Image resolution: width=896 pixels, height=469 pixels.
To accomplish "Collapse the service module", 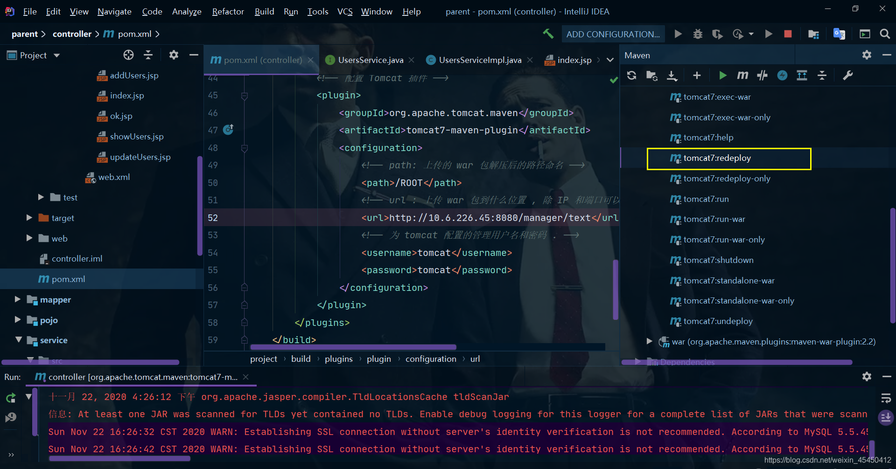I will click(x=18, y=340).
